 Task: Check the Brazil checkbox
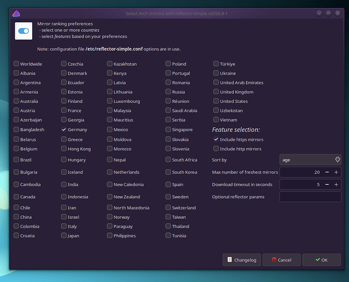[16, 160]
